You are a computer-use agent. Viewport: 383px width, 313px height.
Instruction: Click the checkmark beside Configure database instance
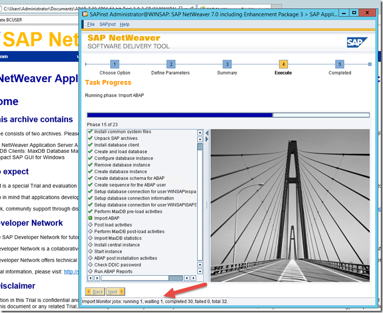click(x=90, y=158)
